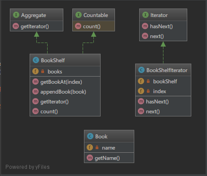Select the count() method in Countable
This screenshot has height=176, width=207.
pyautogui.click(x=93, y=26)
